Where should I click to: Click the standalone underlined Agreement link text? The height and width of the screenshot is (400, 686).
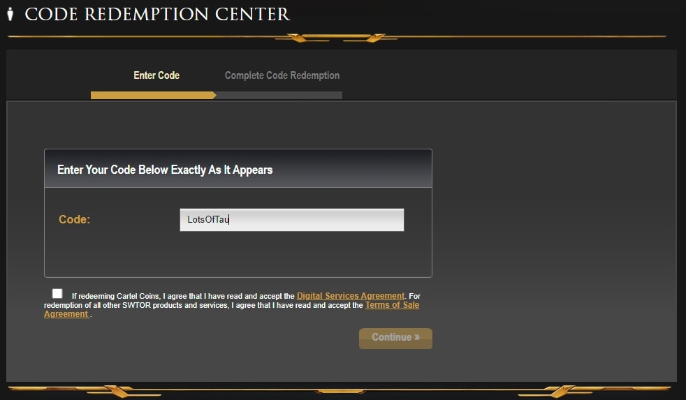click(x=67, y=314)
